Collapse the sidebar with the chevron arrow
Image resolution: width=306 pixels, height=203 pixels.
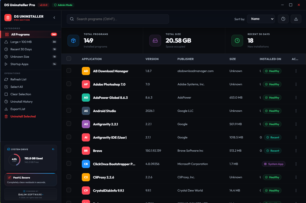click(54, 18)
